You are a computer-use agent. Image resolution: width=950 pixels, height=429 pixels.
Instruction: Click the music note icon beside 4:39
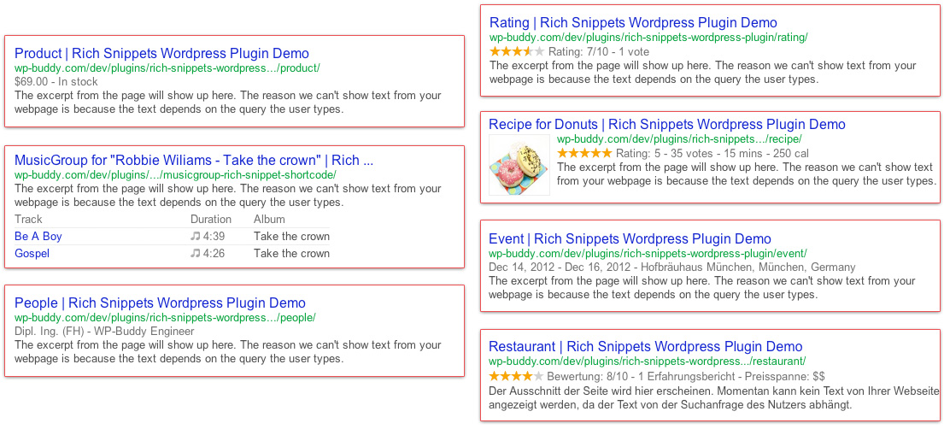(x=195, y=237)
